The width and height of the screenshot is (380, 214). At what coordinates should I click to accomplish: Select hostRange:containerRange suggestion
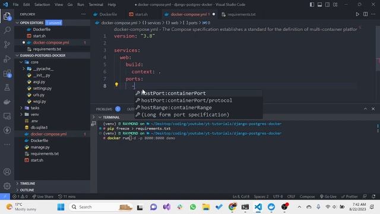[x=198, y=108]
